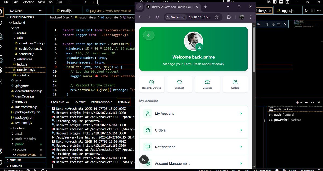Switch to the DEBUG CONSOLE tab

tap(101, 102)
